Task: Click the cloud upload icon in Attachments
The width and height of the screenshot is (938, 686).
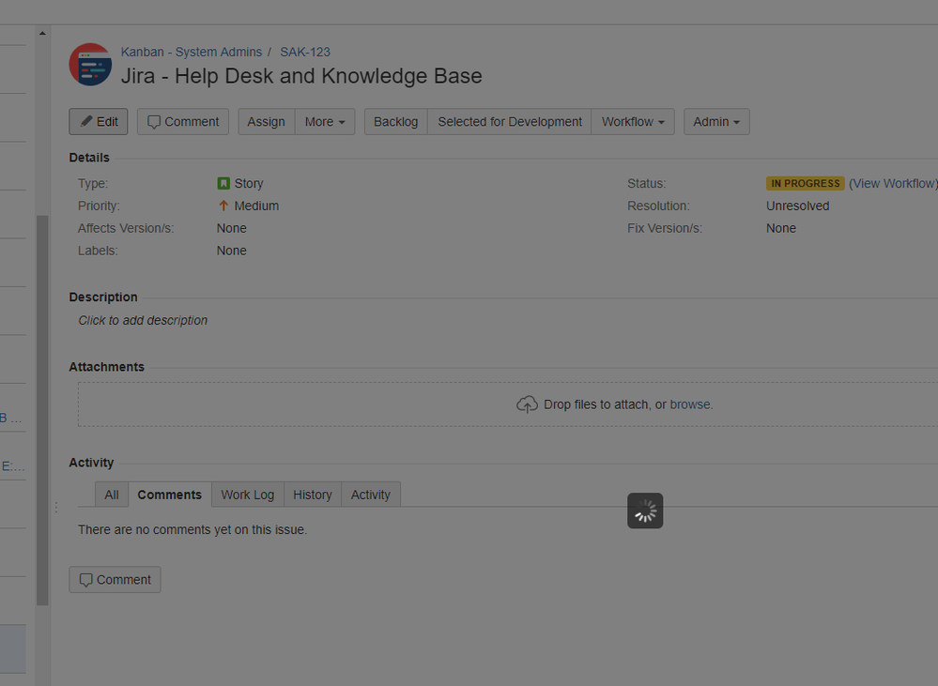Action: pos(527,404)
